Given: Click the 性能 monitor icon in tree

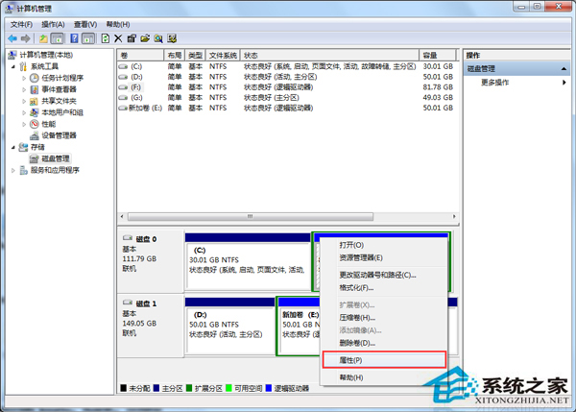Looking at the screenshot, I should coord(35,124).
